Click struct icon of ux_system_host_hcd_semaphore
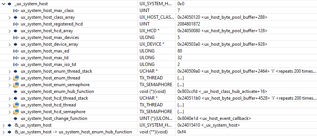 pyautogui.click(x=16, y=112)
